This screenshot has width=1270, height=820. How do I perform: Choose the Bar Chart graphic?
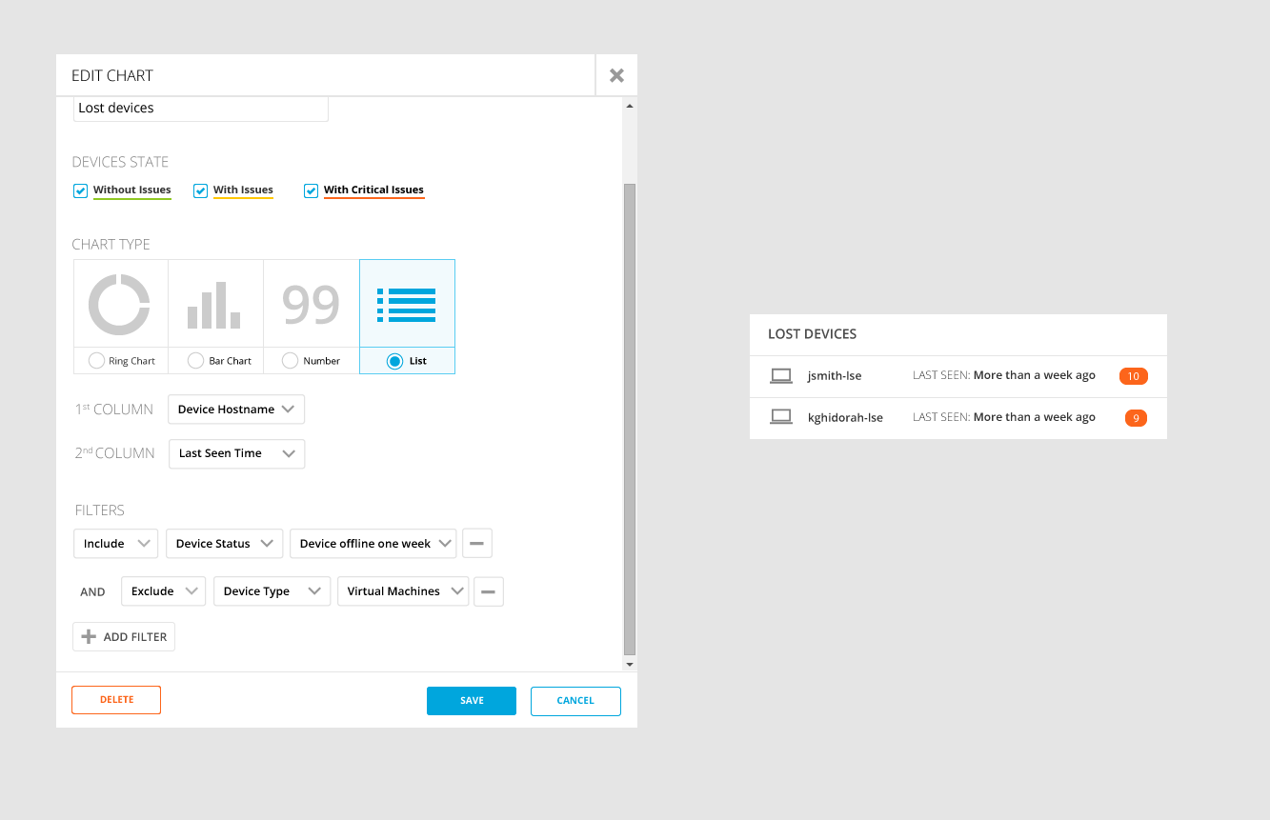click(214, 305)
